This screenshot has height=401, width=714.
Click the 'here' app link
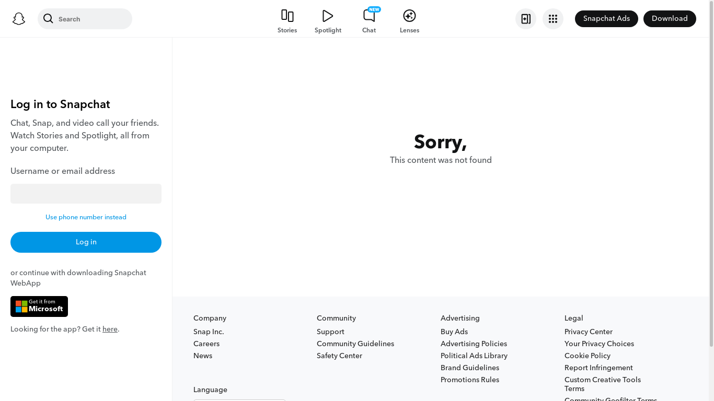110,329
